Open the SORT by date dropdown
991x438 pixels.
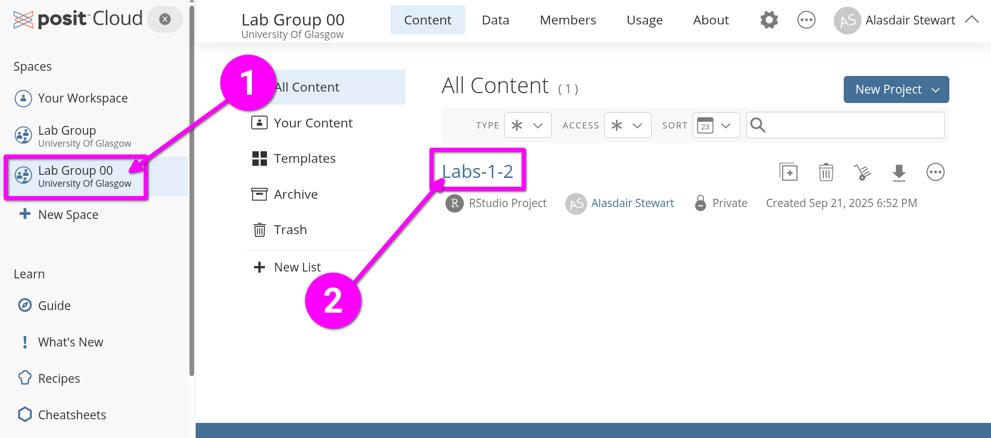tap(716, 125)
